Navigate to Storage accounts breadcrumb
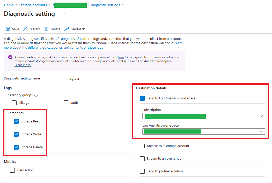The width and height of the screenshot is (272, 183). [33, 5]
